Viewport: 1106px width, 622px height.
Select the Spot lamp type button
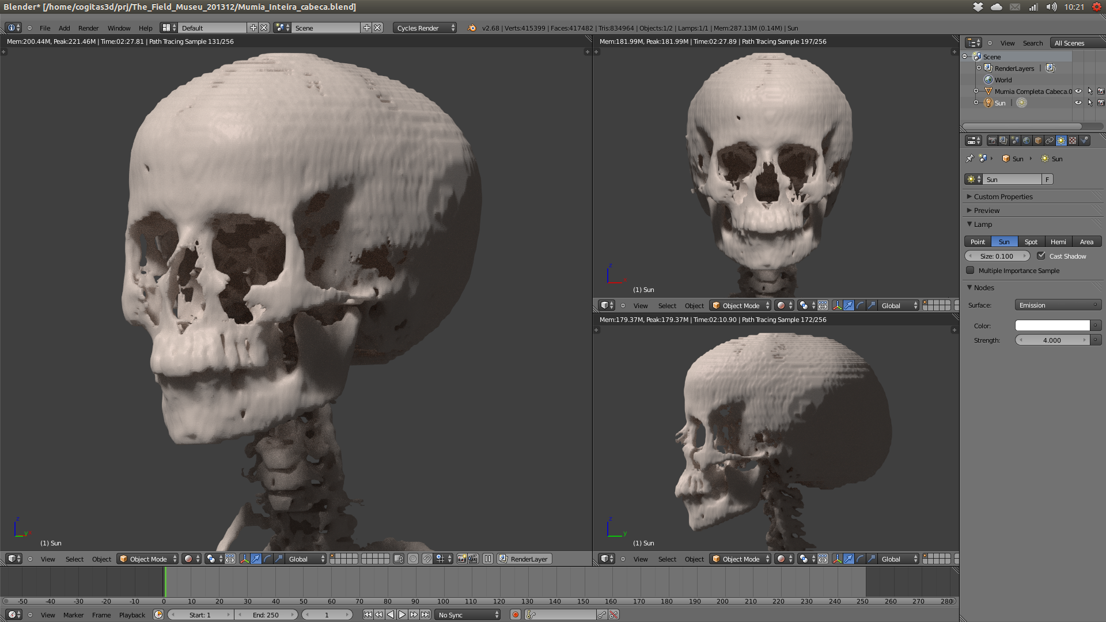[x=1031, y=242]
